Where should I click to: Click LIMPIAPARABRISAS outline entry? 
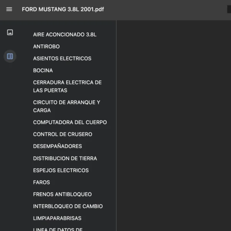pos(57,218)
